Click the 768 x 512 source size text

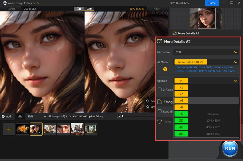coord(30,9)
